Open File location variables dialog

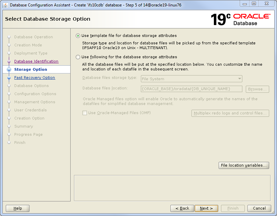pyautogui.click(x=244, y=165)
